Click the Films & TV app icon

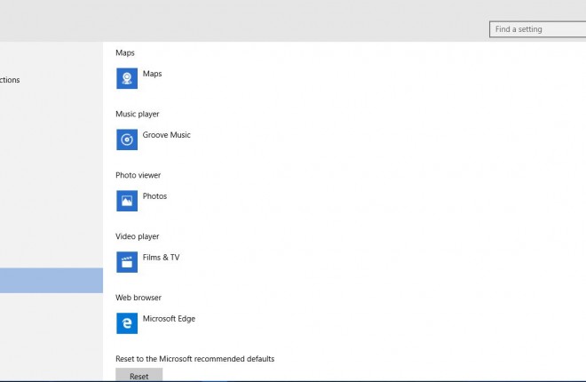(127, 262)
